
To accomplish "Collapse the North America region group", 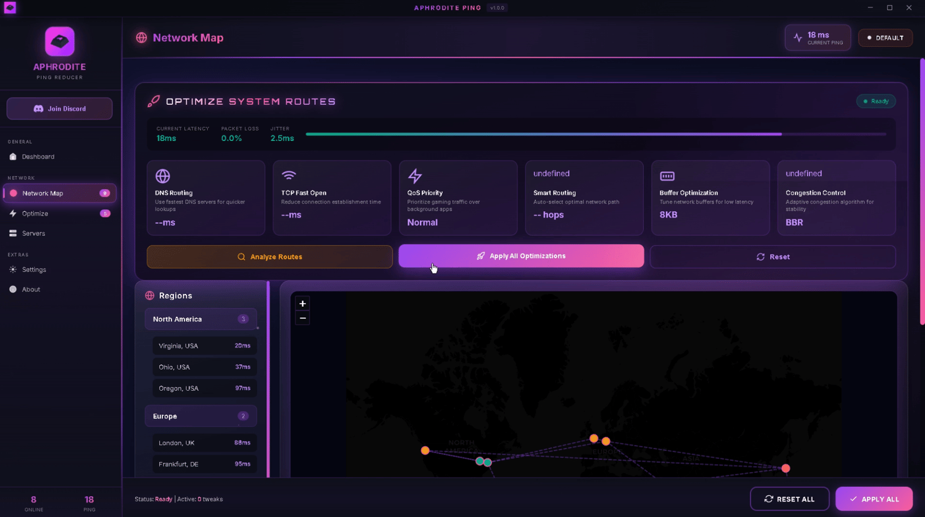I will tap(200, 319).
